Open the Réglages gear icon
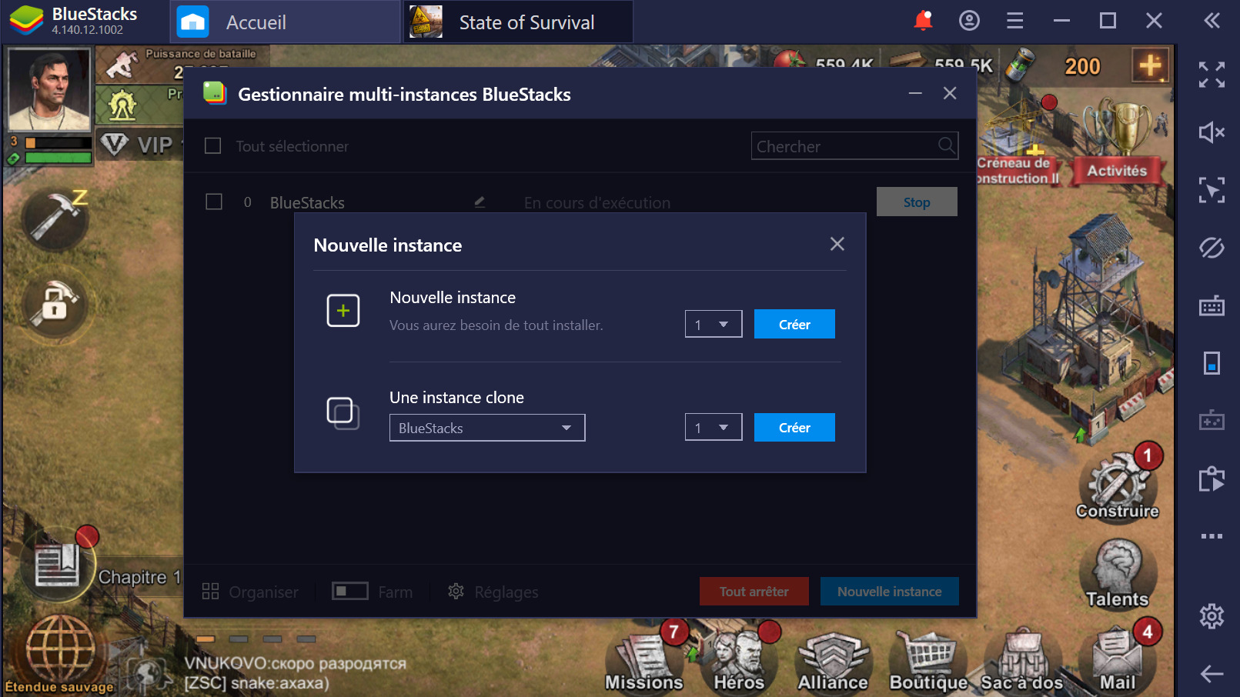 tap(456, 591)
